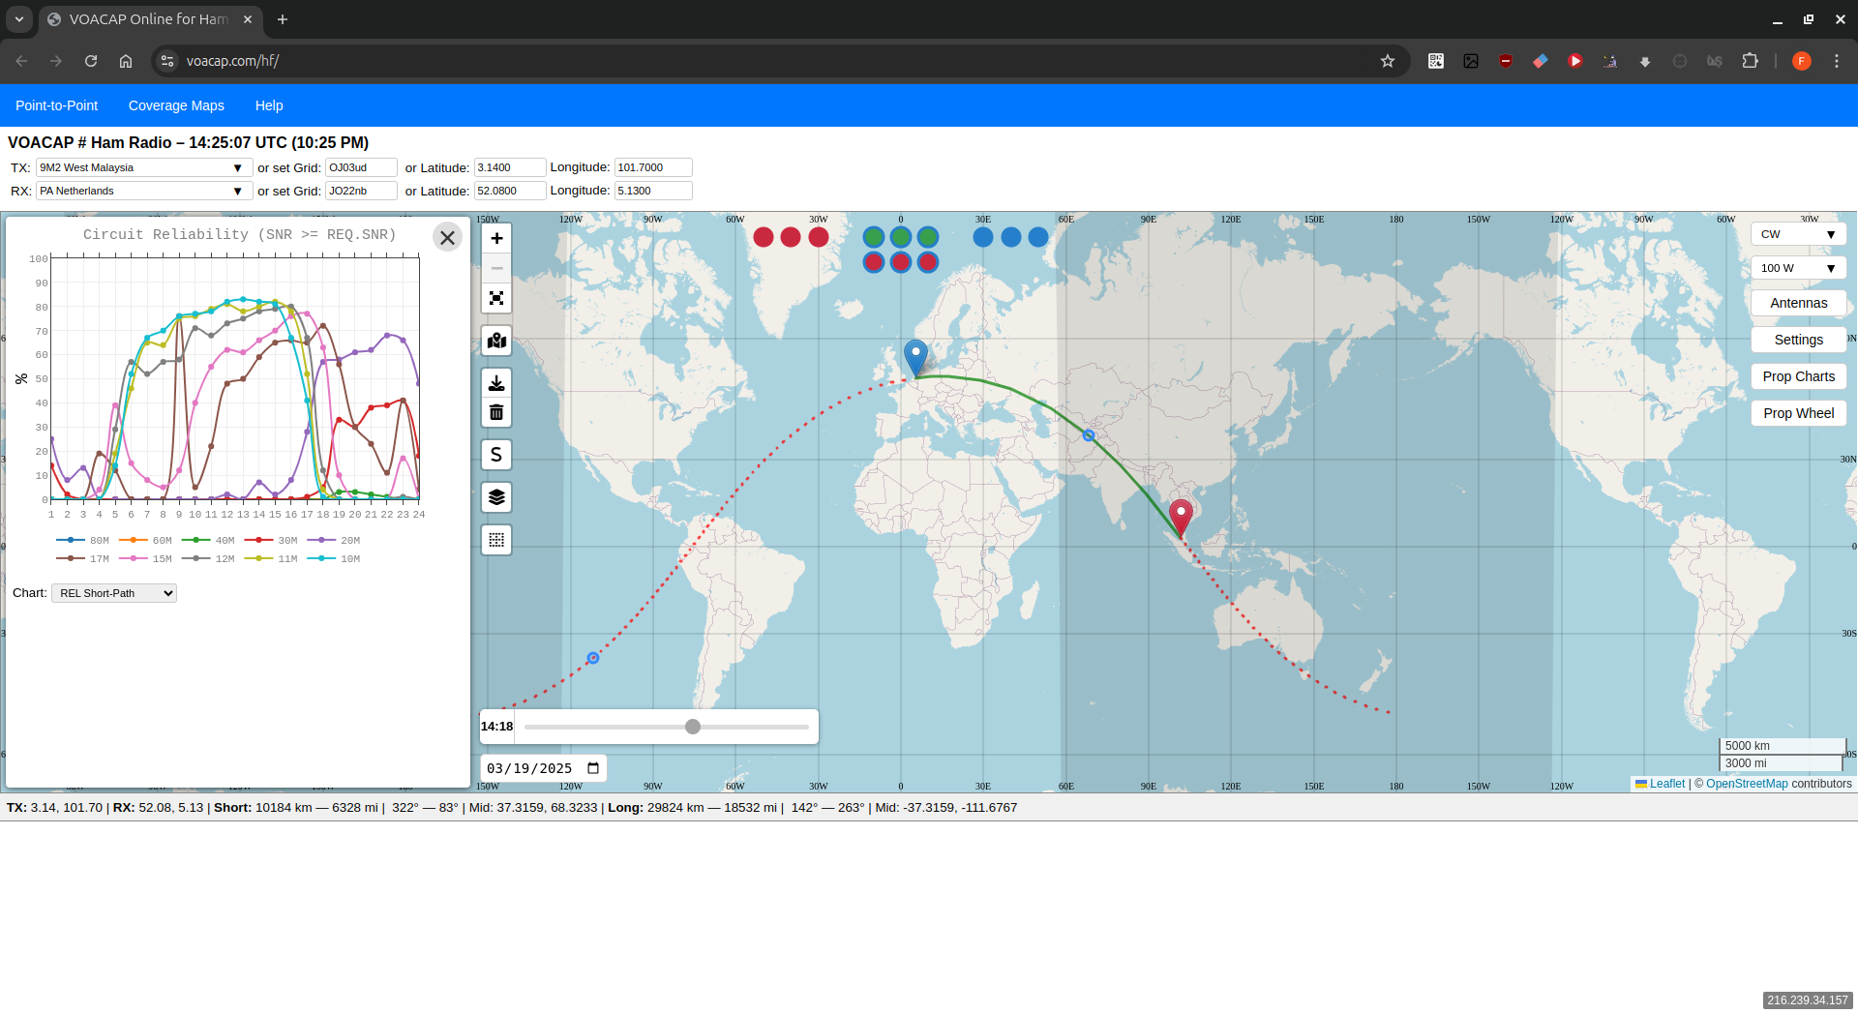The height and width of the screenshot is (1014, 1858).
Task: Open the TX country dropdown showing 9M2 West Malaysia
Action: tap(141, 166)
